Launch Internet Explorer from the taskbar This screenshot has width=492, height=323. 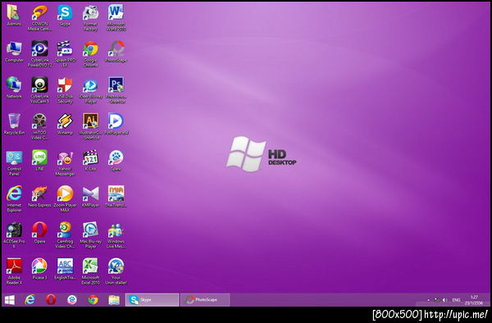(30, 300)
